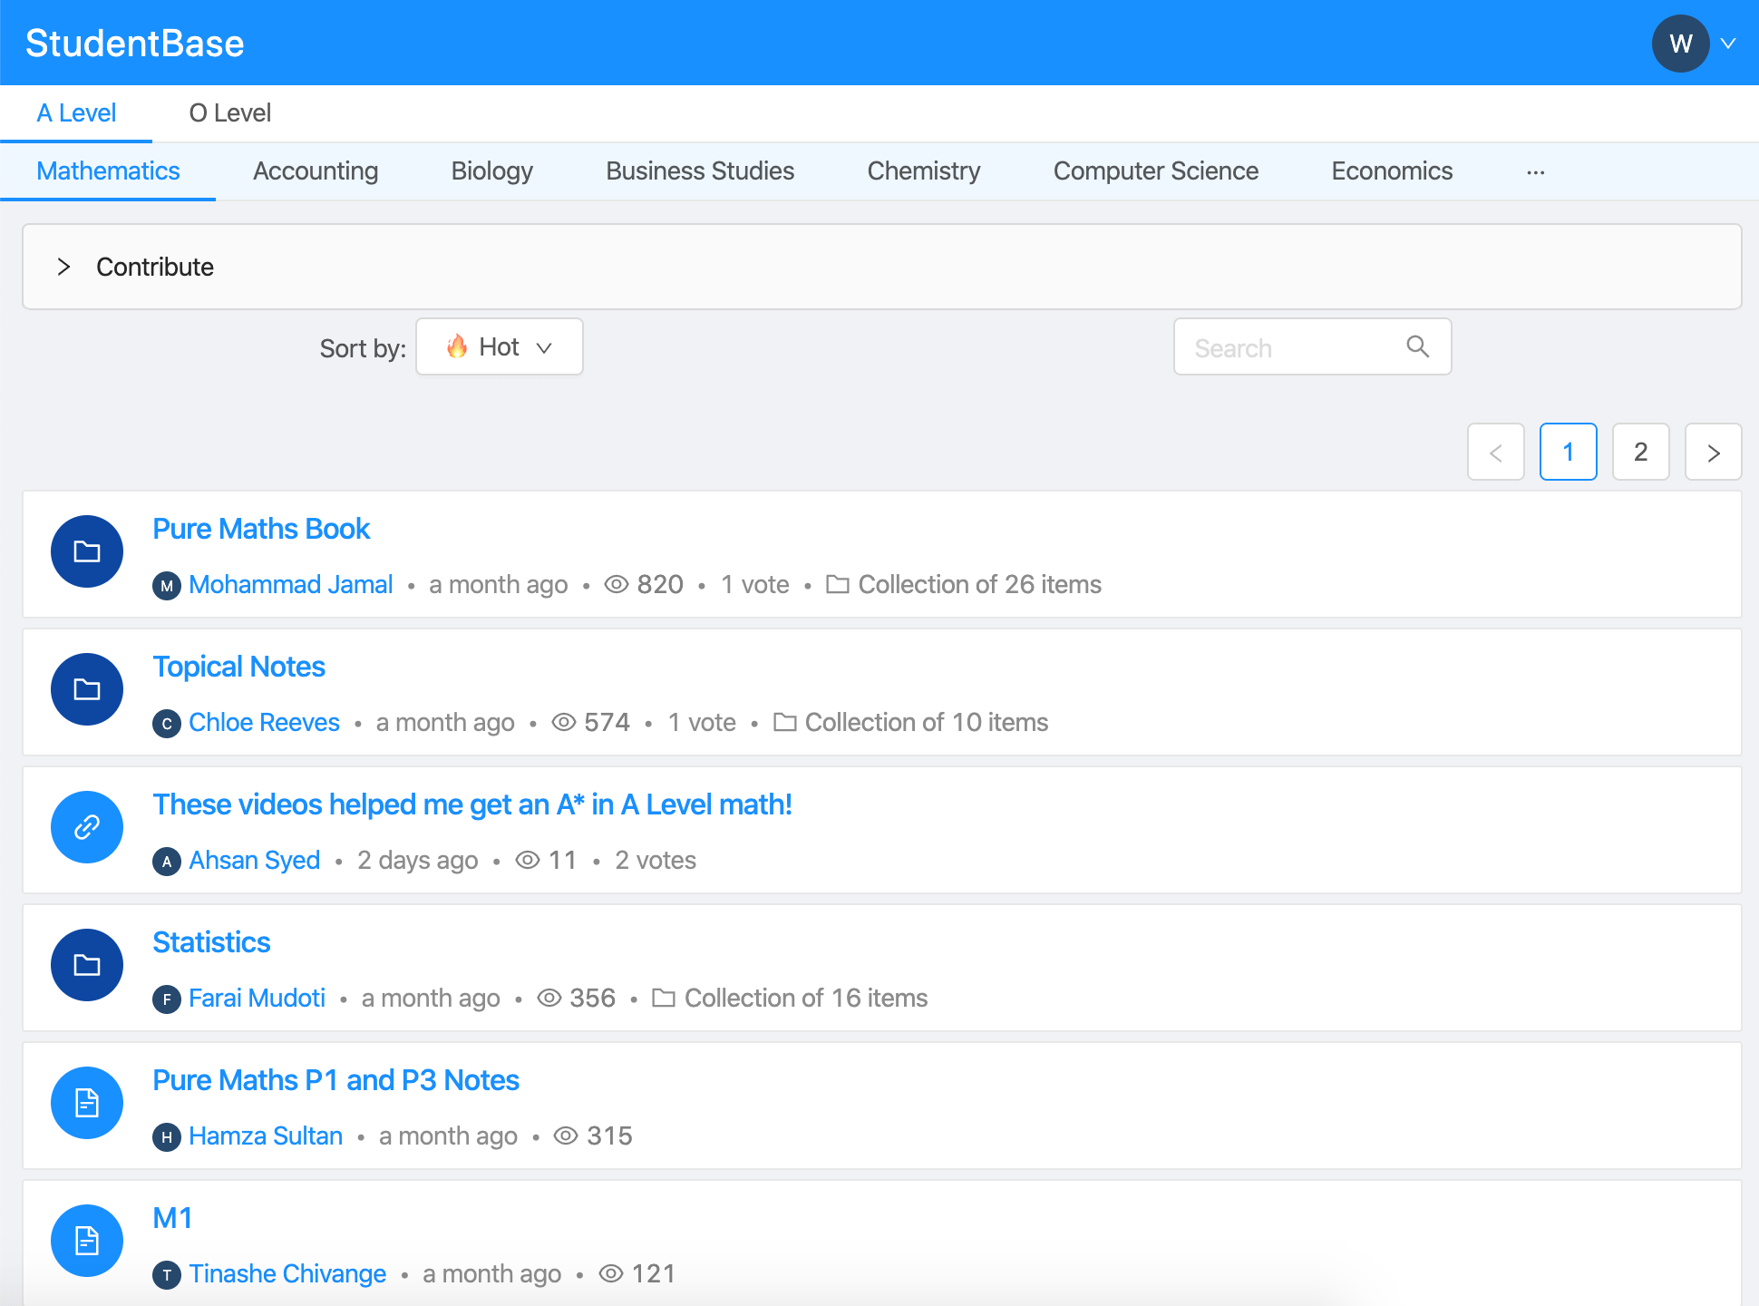1759x1306 pixels.
Task: Open the Topical Notes post title
Action: (238, 667)
